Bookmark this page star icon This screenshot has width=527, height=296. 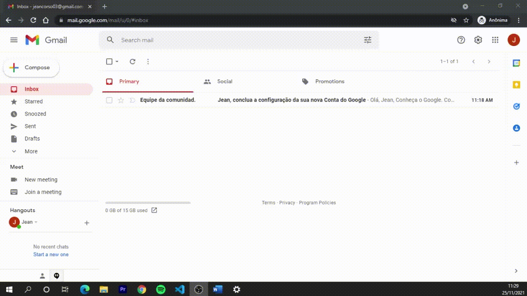tap(466, 20)
